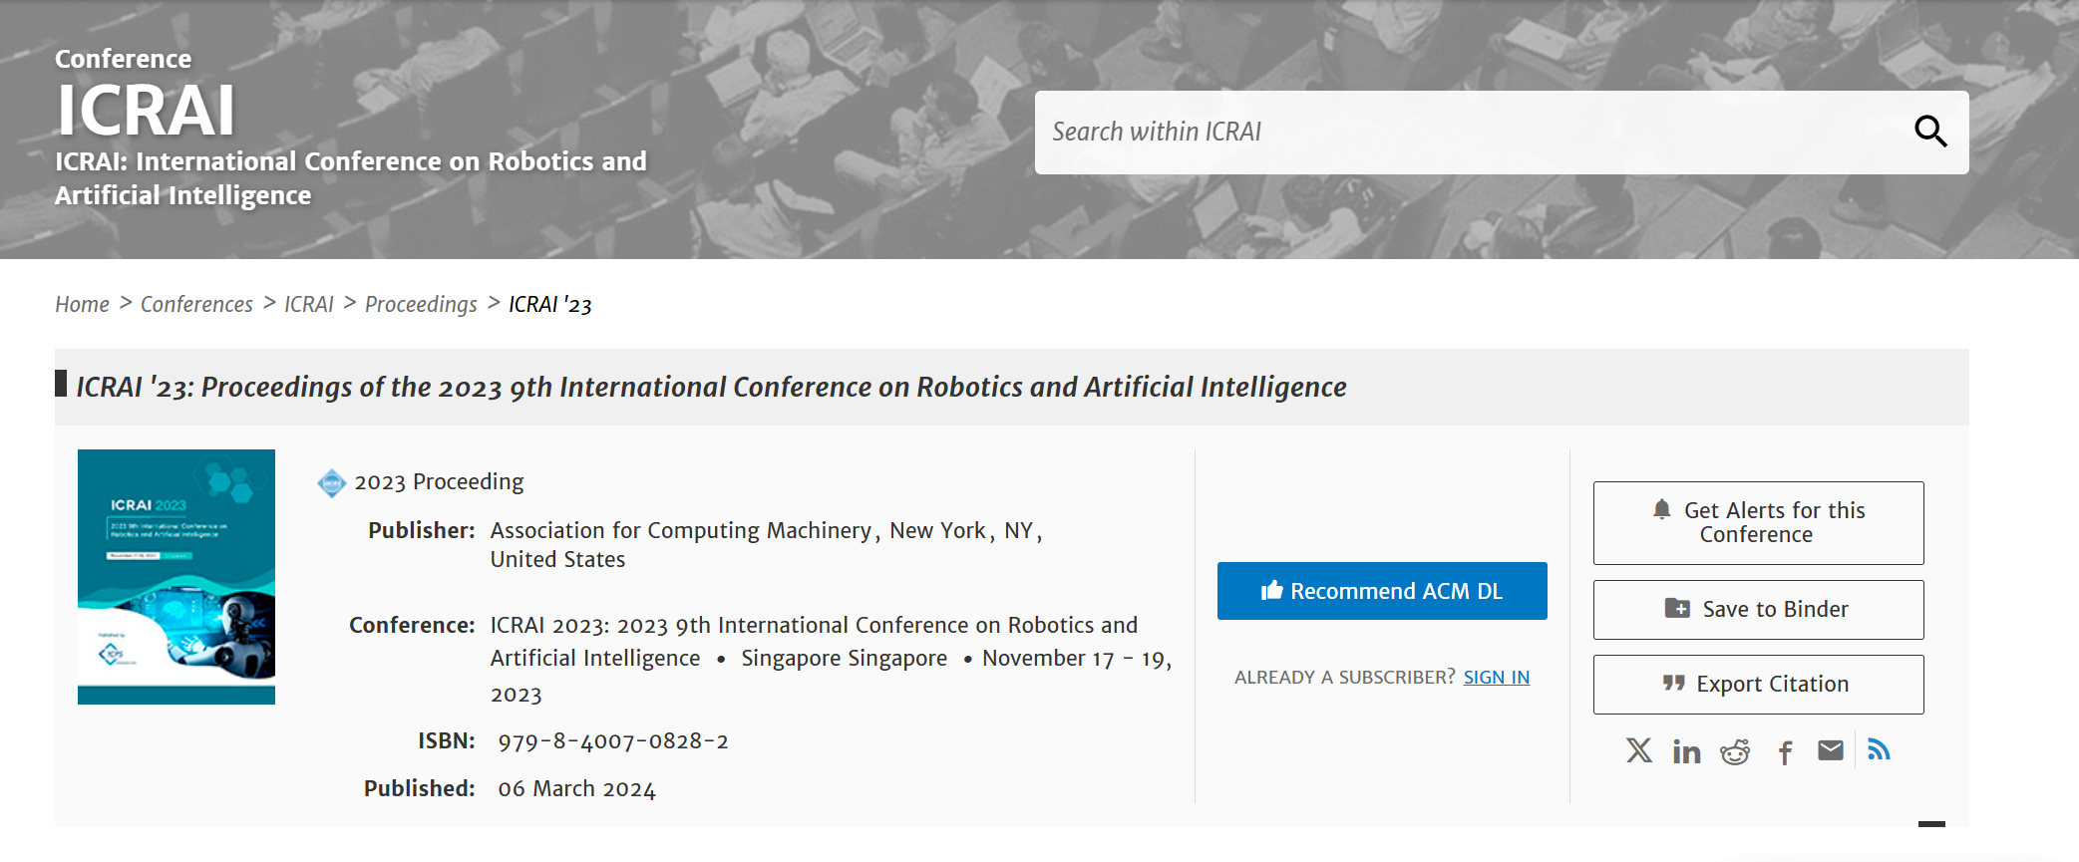Open the RSS feed icon

(x=1879, y=749)
